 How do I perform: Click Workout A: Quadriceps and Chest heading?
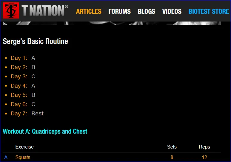45,132
